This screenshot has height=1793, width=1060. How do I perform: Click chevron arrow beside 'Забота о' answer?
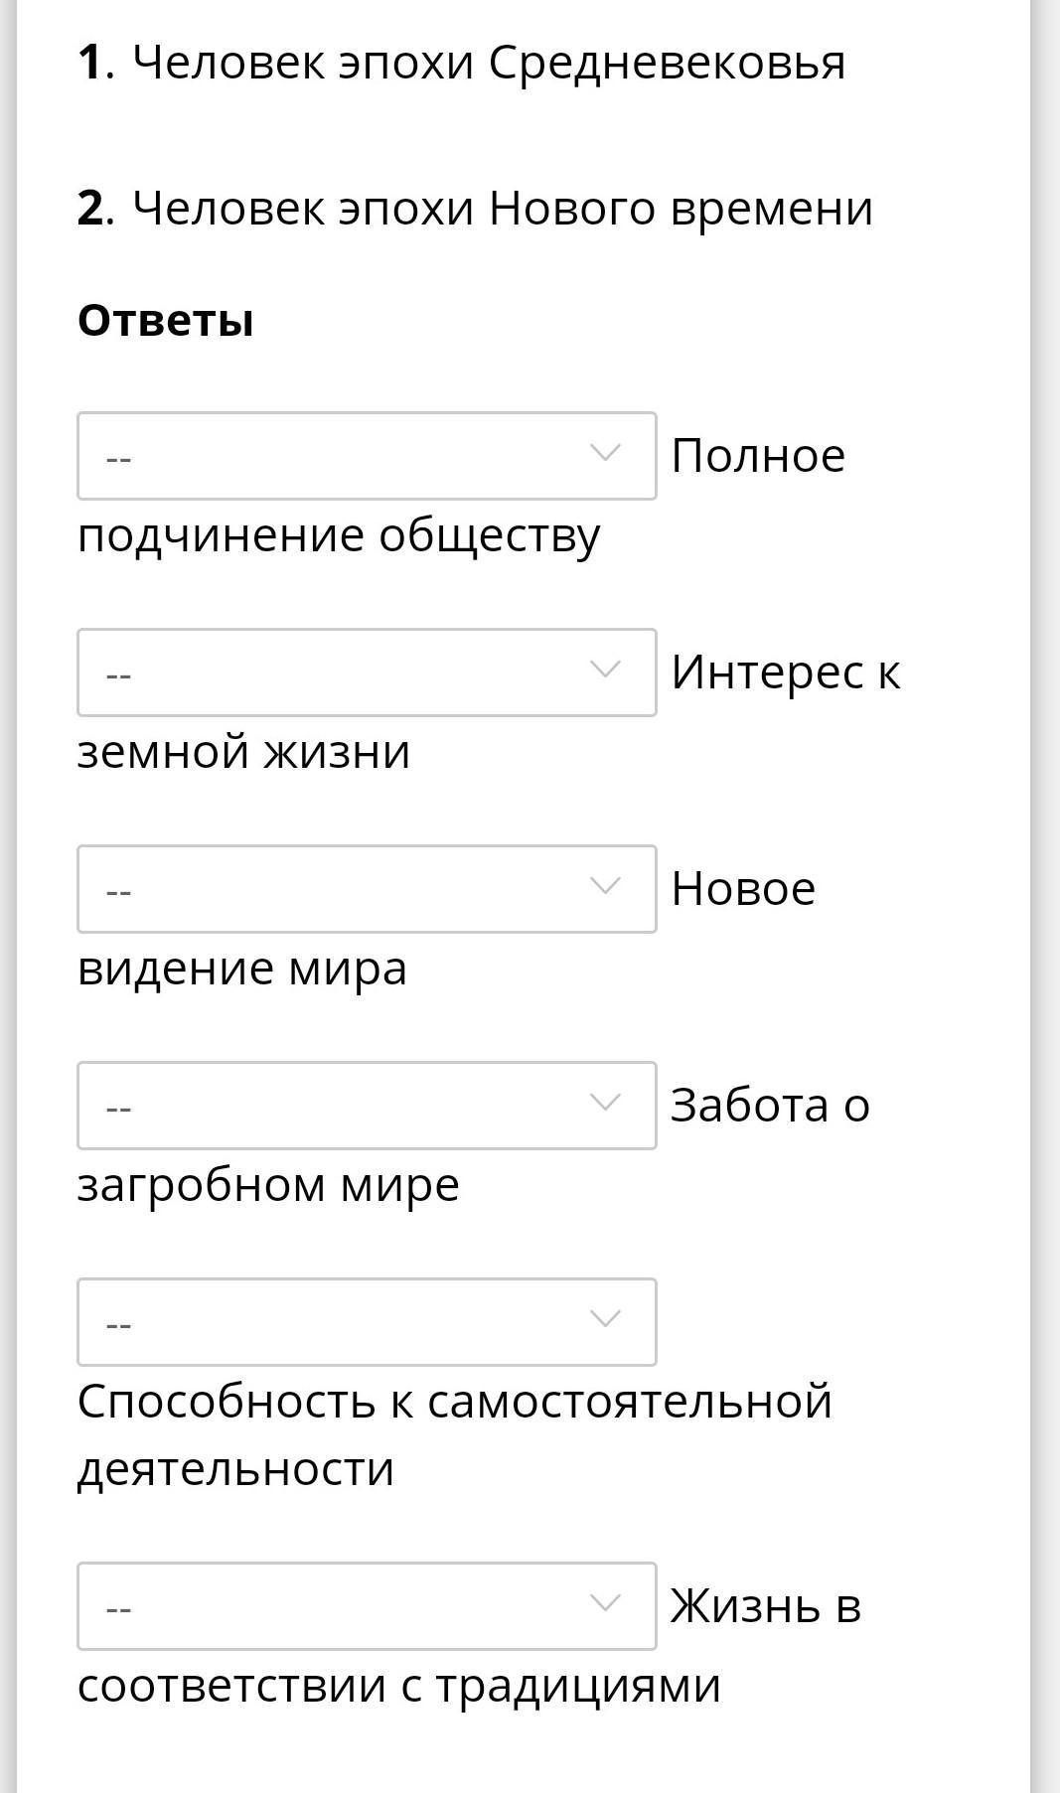pyautogui.click(x=605, y=1103)
